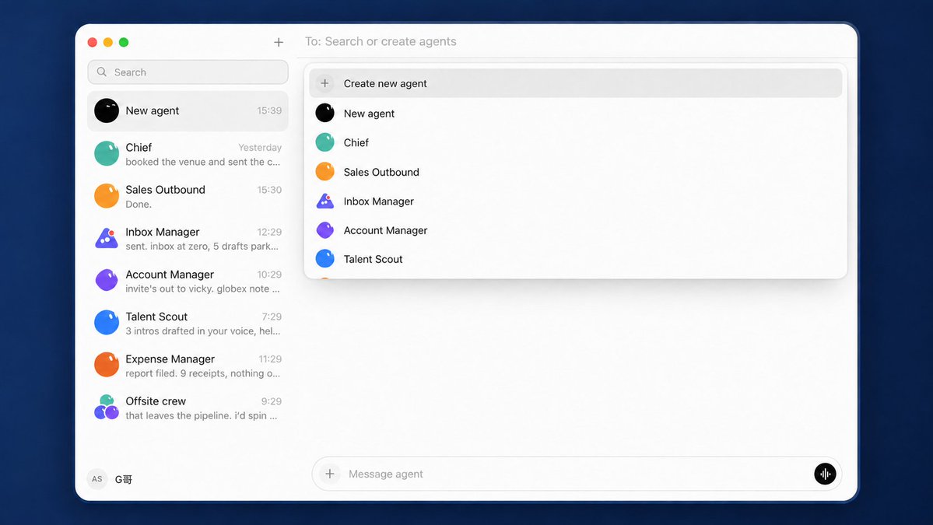Focus the sidebar Search field

[188, 72]
